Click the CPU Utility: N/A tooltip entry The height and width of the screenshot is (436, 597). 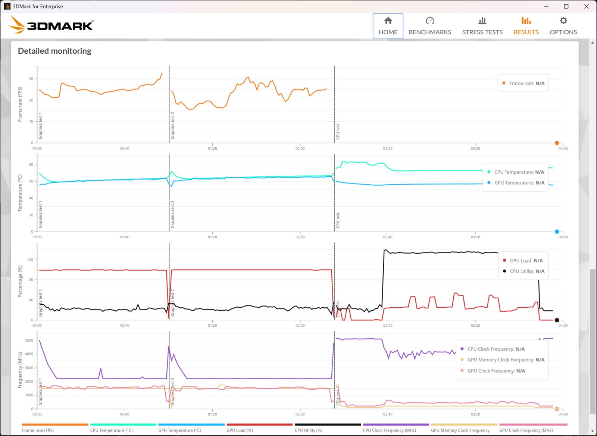tap(523, 271)
